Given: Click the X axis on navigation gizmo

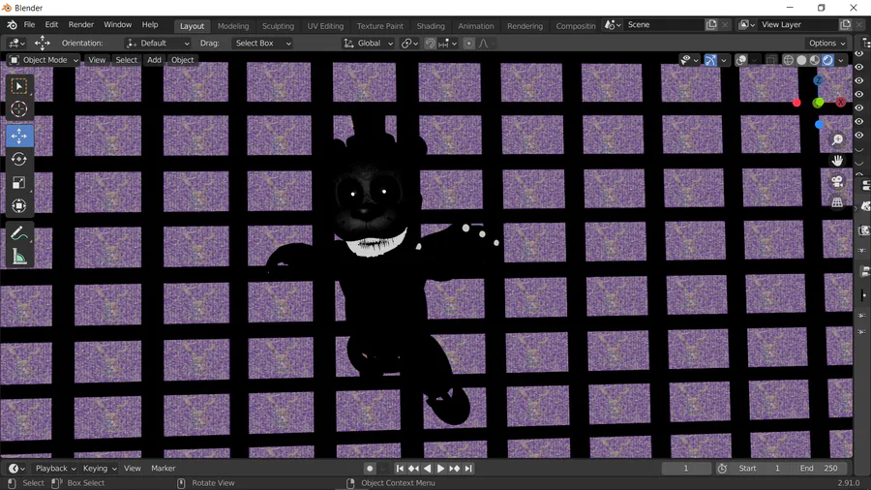Looking at the screenshot, I should pyautogui.click(x=840, y=103).
